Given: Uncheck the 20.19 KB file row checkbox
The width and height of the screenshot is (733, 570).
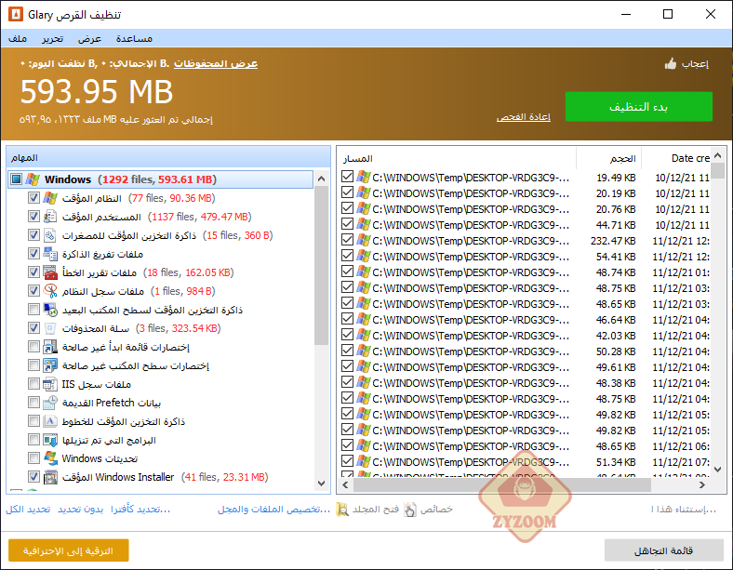Looking at the screenshot, I should [x=347, y=192].
